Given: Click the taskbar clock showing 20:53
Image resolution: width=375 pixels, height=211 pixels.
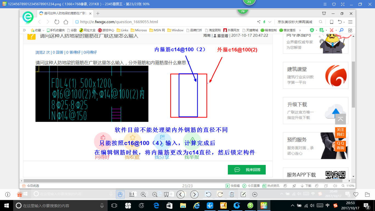Looking at the screenshot, I should [351, 205].
